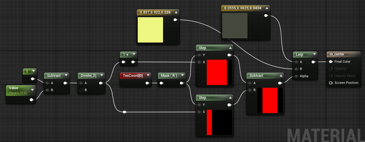Collapse the Step node with the narrow red preview
The image size is (365, 142).
tap(230, 98)
